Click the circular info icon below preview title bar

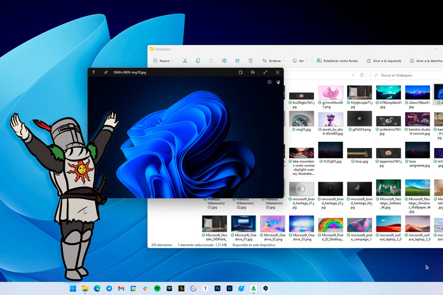click(269, 82)
